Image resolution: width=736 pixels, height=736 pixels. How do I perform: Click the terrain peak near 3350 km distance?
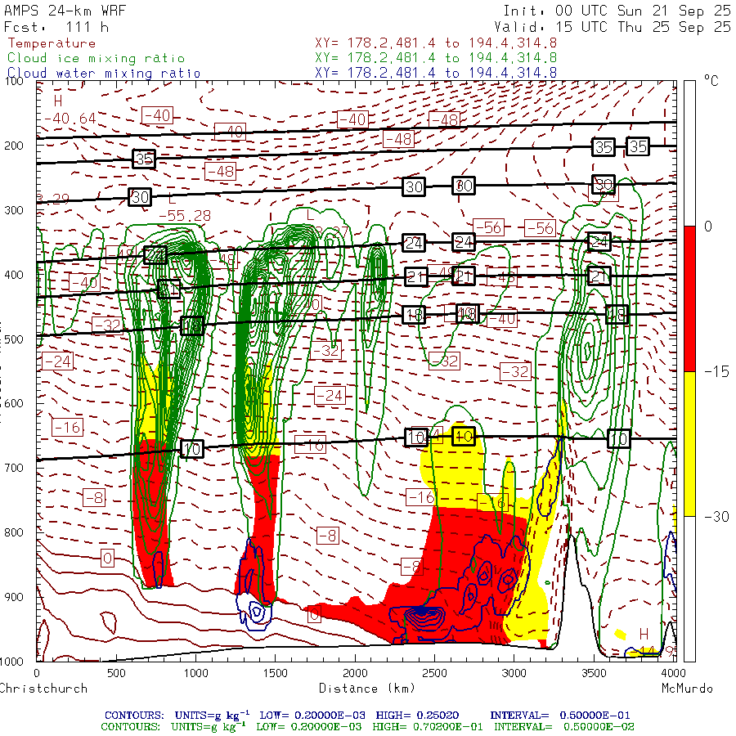tap(572, 534)
